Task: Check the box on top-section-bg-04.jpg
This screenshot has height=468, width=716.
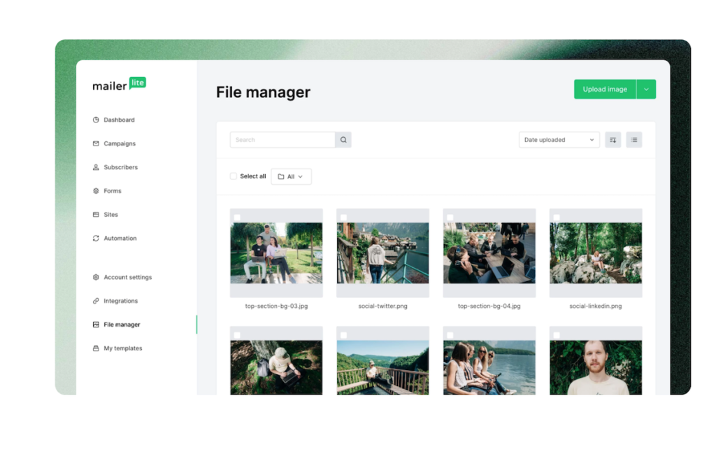Action: pos(450,218)
